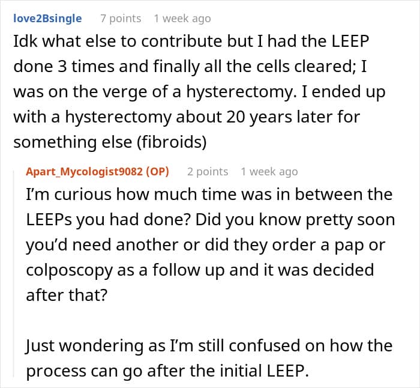Click the line beginning "Just wondering as I'm"
This screenshot has height=388, width=420.
pos(209,346)
